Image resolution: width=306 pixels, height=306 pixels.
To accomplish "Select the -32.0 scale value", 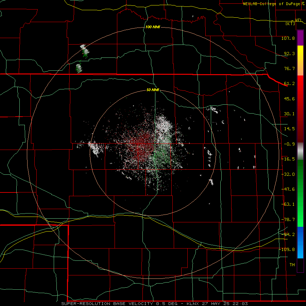I will [x=288, y=174].
